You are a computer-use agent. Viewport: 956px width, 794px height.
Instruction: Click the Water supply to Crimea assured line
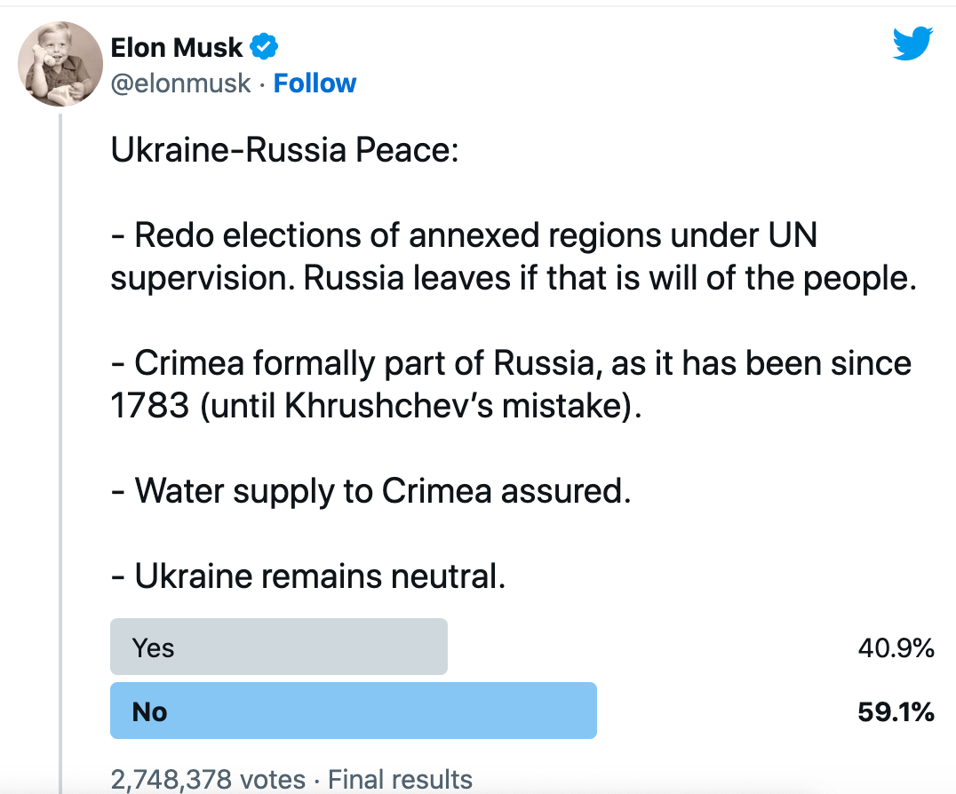click(370, 491)
